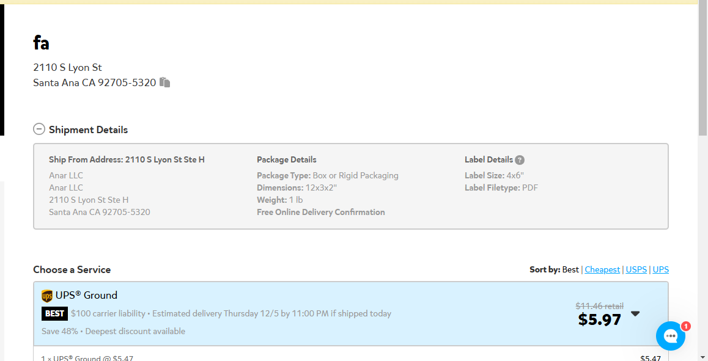Copy the recipient address with clipboard icon

(165, 82)
